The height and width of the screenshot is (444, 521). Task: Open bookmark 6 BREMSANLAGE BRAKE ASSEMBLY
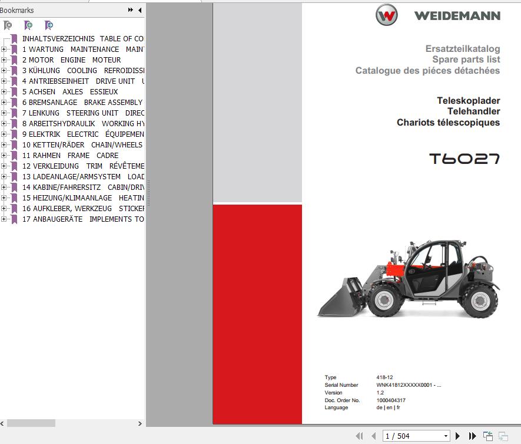pyautogui.click(x=82, y=102)
